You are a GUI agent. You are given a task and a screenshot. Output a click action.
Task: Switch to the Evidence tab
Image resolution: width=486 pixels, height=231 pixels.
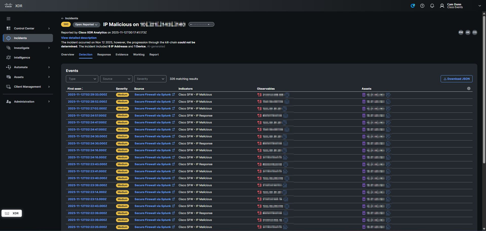(x=122, y=55)
